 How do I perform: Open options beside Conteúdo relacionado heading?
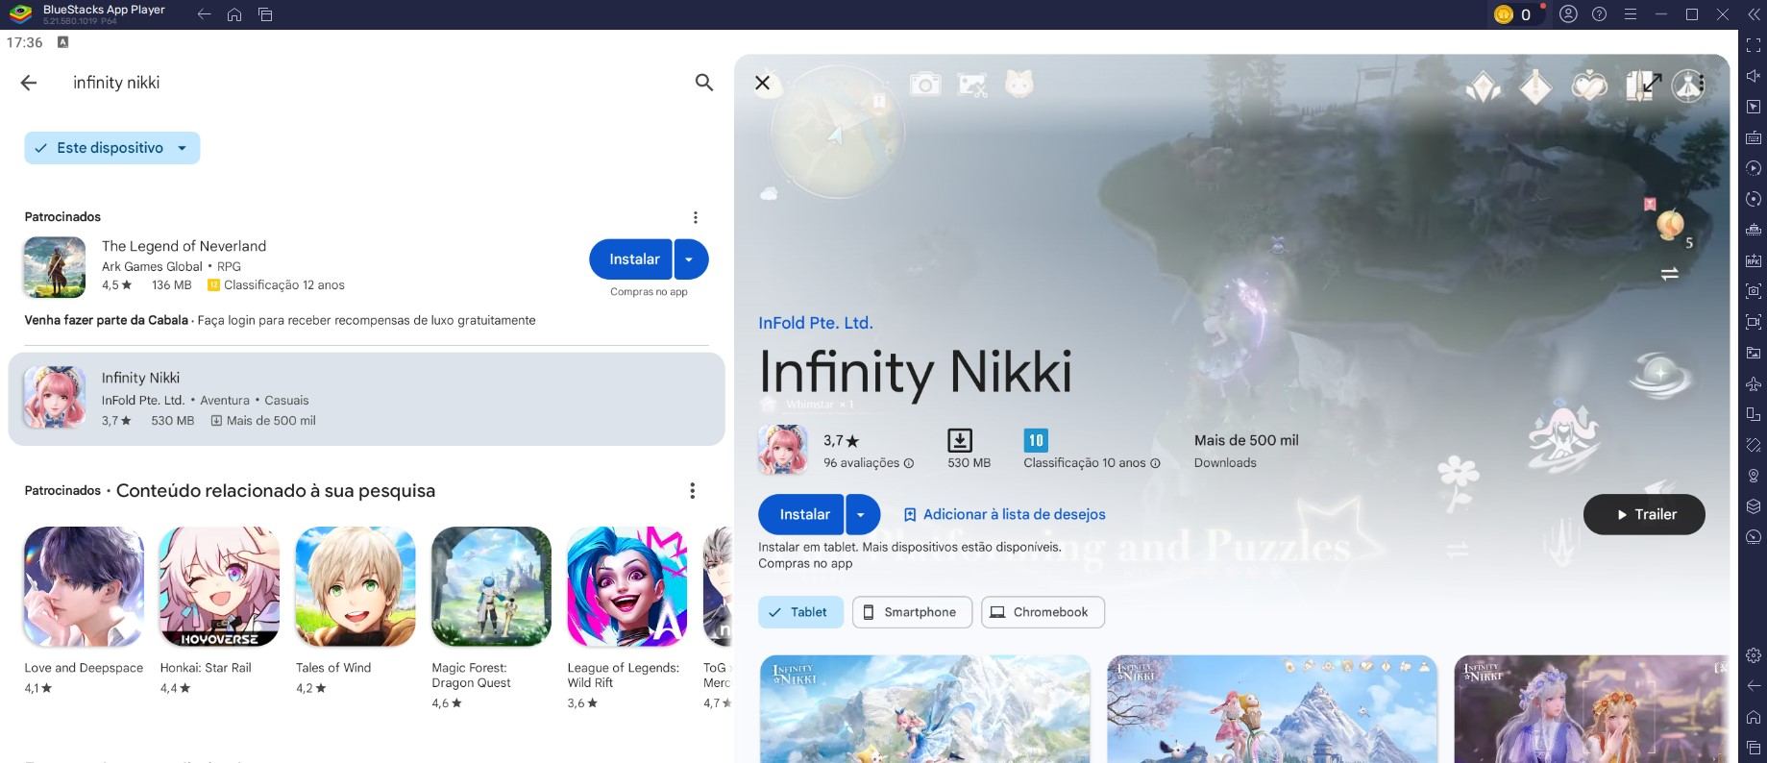click(692, 491)
